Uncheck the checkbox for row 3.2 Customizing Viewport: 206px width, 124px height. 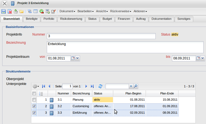[x=34, y=106]
